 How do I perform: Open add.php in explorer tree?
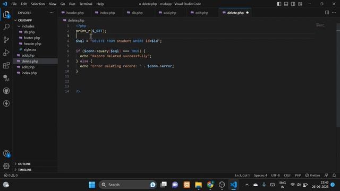28,55
